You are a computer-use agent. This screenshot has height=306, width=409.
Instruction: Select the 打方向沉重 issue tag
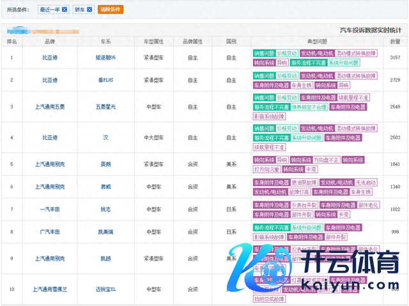pos(267,169)
